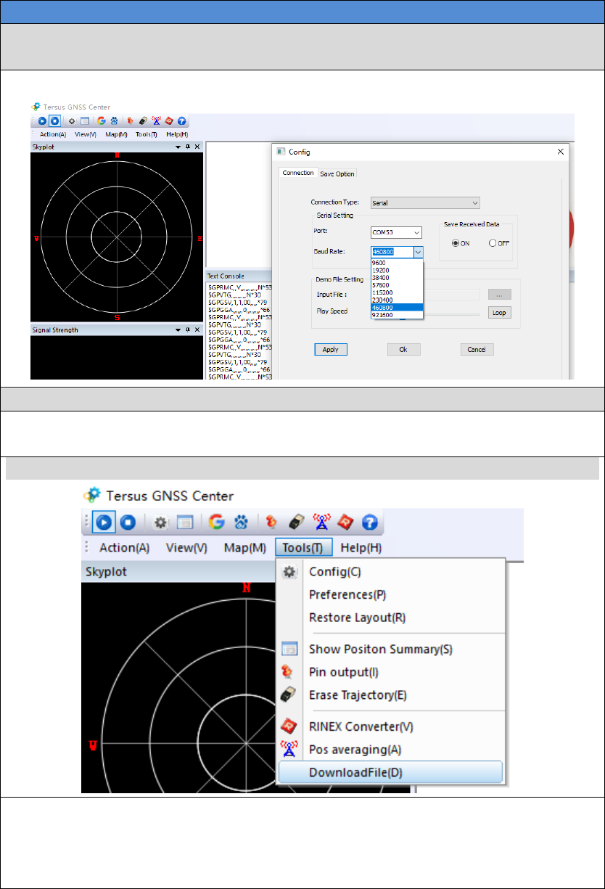This screenshot has width=605, height=889.
Task: Open the Signal Strength panel options dropdown arrow
Action: pyautogui.click(x=178, y=329)
